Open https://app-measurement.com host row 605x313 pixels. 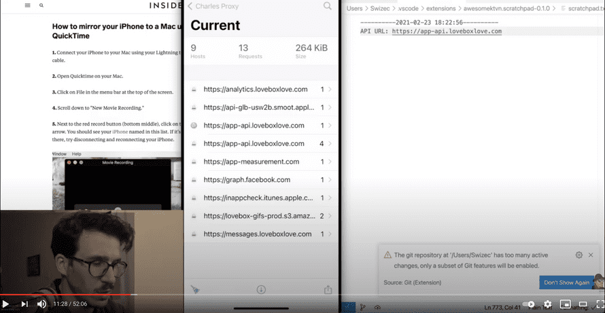coord(261,162)
